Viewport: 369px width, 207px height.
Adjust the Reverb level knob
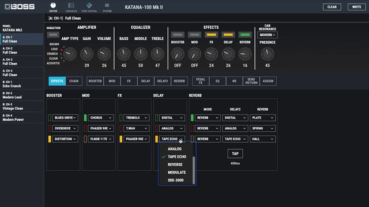pyautogui.click(x=245, y=54)
